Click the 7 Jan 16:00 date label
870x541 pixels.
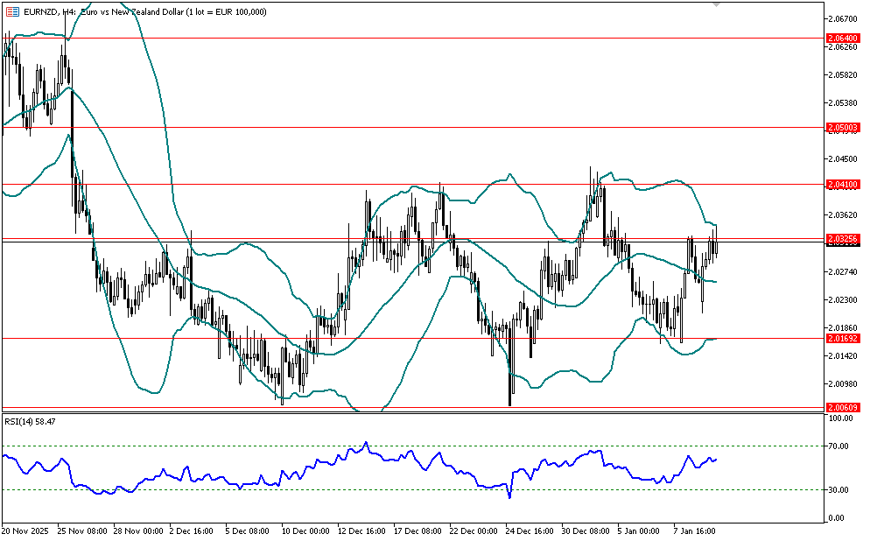[695, 530]
